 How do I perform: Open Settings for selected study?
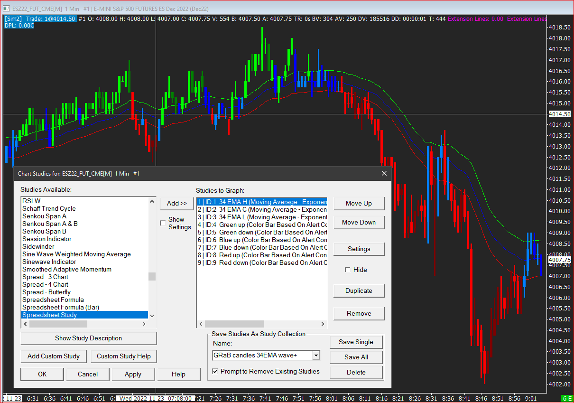coord(359,249)
